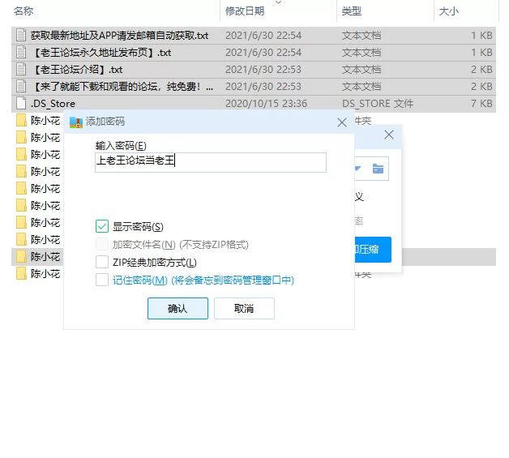Viewport: 509px width, 458px height.
Task: Click the blue 压缩 button behind the dialog
Action: [373, 249]
